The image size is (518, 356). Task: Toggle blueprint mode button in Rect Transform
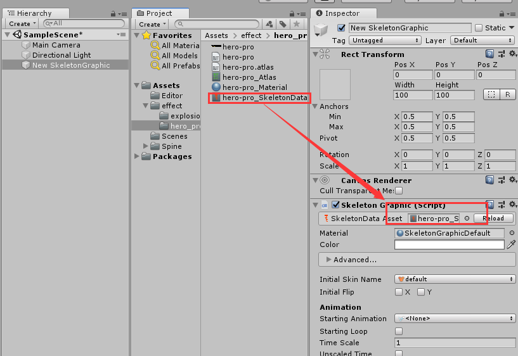pos(491,94)
